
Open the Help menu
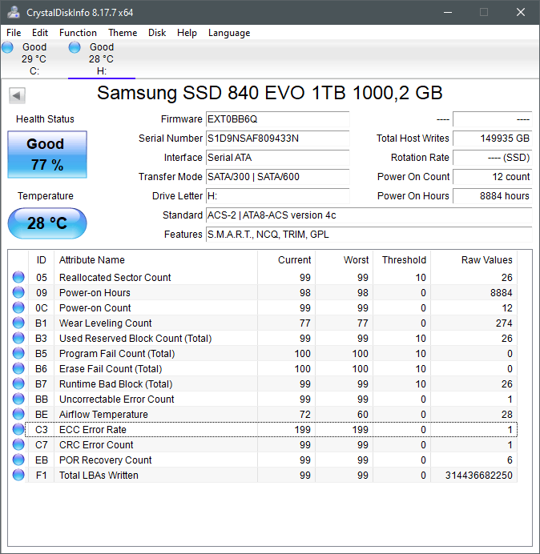187,33
